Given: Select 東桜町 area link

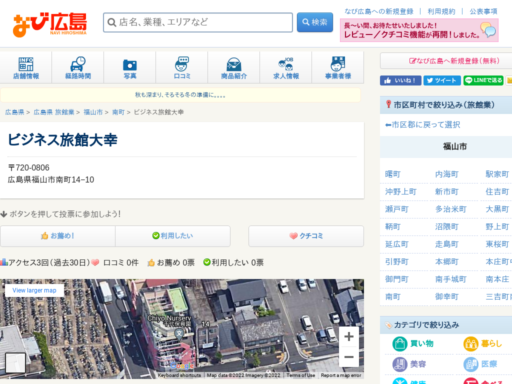Looking at the screenshot, I should 497,244.
